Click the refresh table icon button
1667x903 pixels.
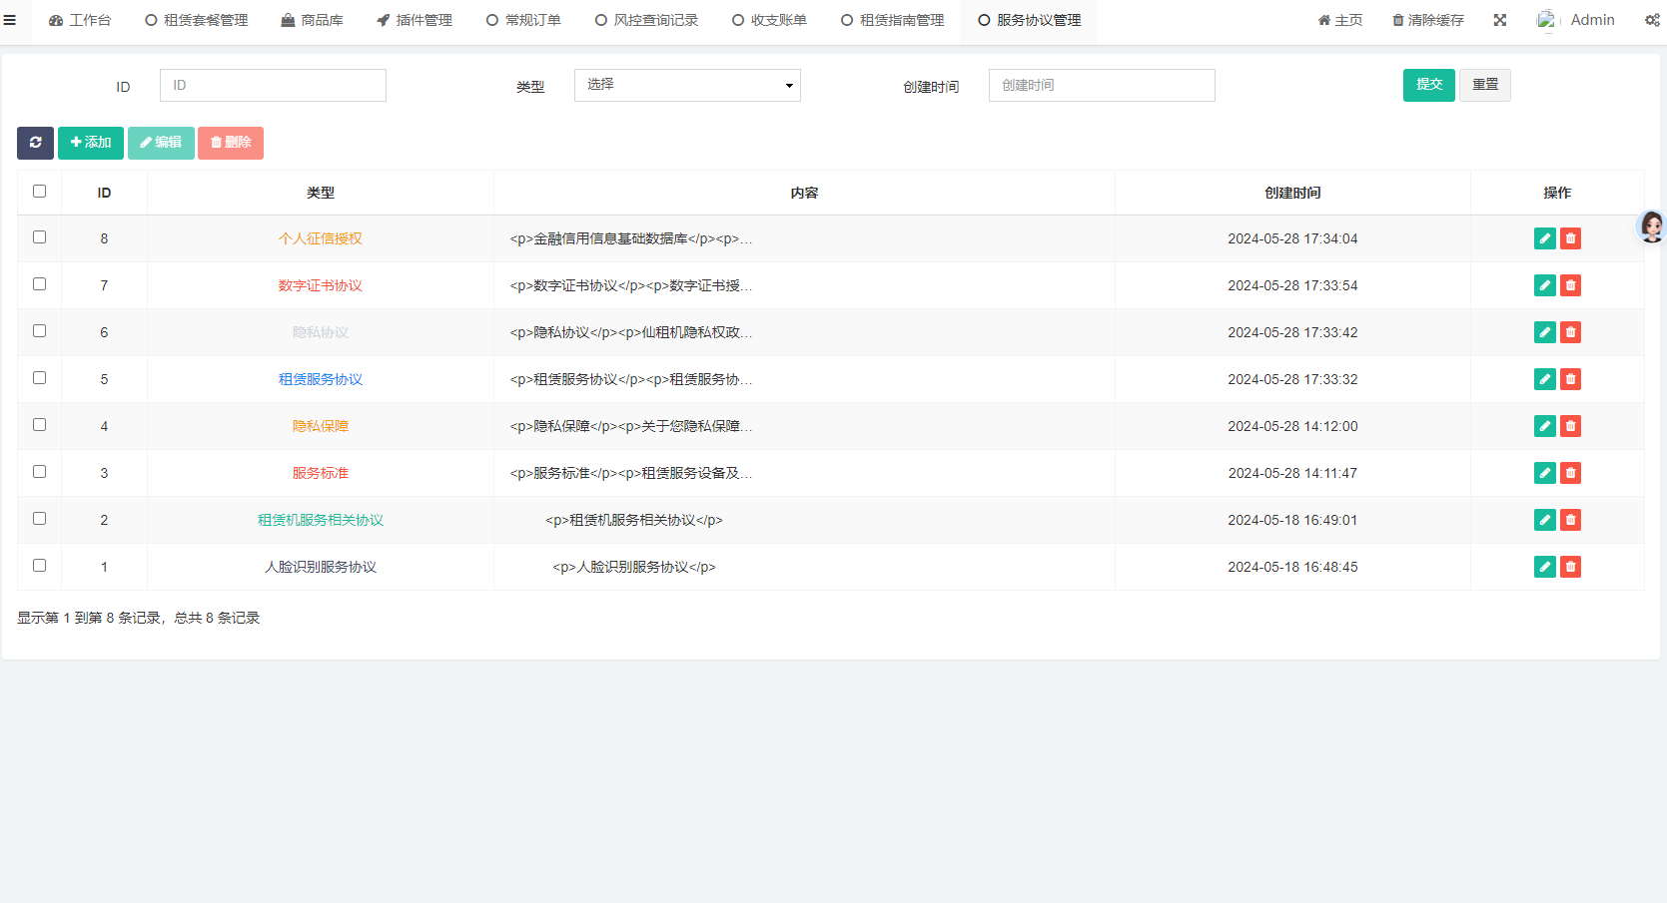(35, 143)
